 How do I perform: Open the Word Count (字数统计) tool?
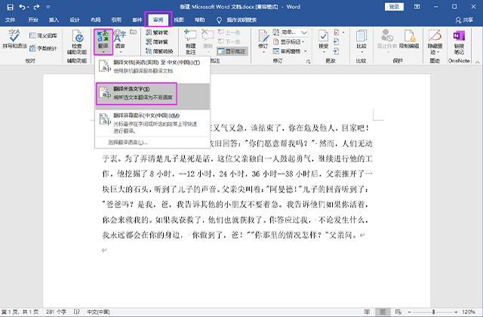coord(44,48)
